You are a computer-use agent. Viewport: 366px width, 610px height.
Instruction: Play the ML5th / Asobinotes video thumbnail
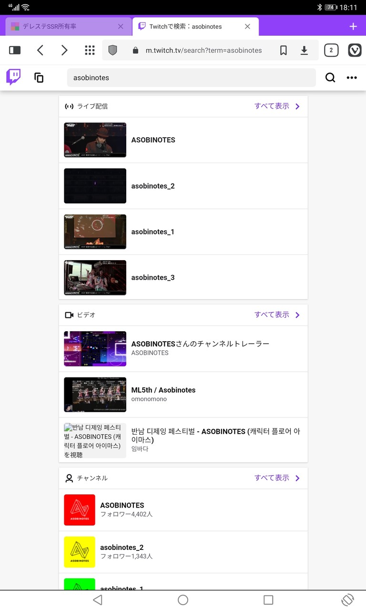pos(95,395)
